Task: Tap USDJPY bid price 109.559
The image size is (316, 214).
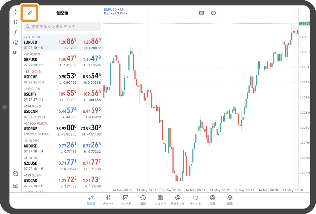Action: (x=68, y=93)
